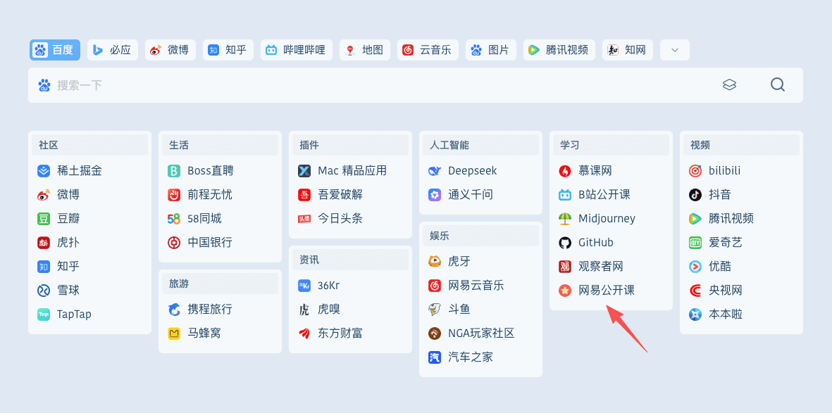Open the 网易公开课 link

(606, 291)
